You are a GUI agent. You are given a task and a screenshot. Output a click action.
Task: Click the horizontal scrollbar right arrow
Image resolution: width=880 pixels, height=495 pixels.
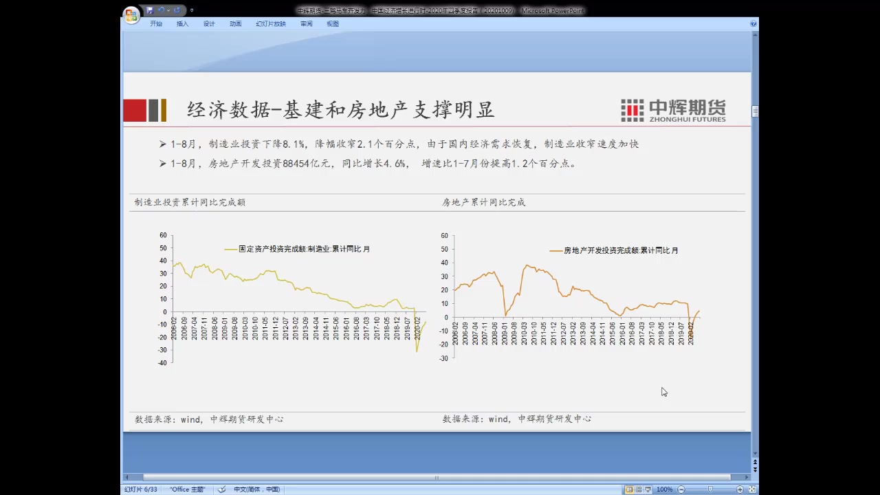coord(747,477)
